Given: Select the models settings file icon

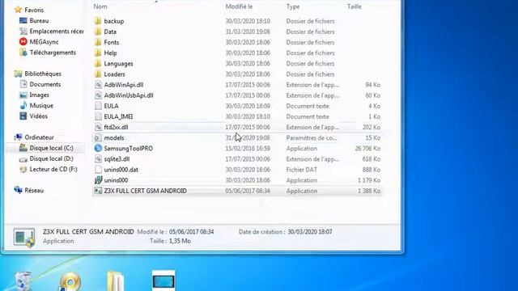Looking at the screenshot, I should 98,137.
